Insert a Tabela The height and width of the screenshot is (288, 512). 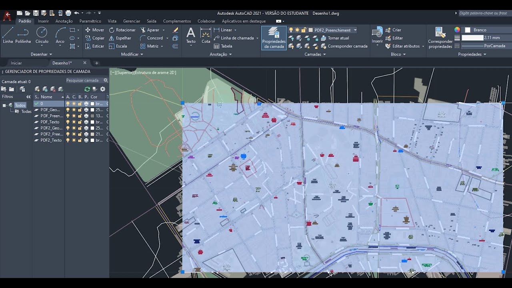point(223,46)
